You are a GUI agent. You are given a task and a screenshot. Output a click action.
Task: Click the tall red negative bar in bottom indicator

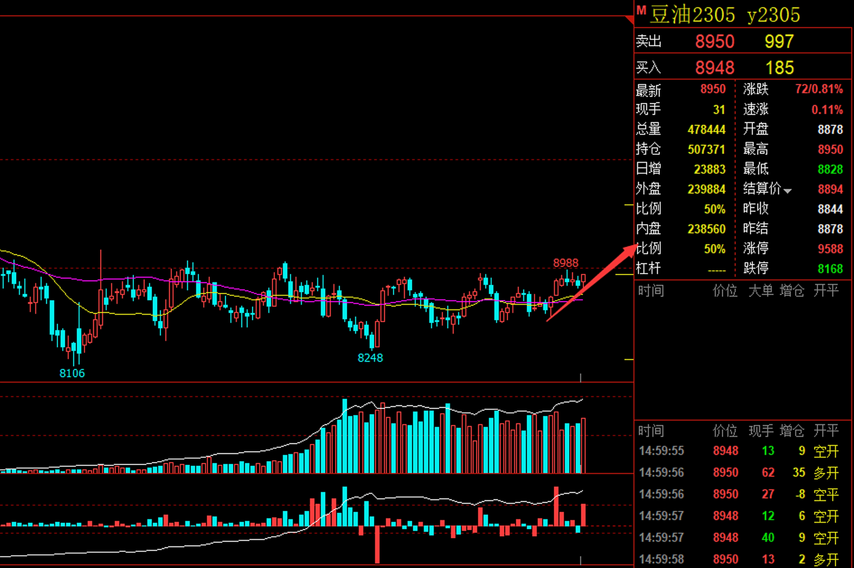click(x=377, y=544)
